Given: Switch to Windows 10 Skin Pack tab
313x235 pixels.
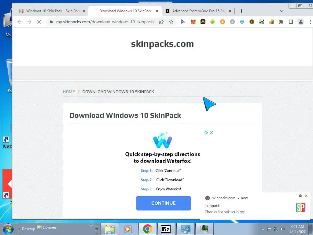Looking at the screenshot, I should point(52,11).
